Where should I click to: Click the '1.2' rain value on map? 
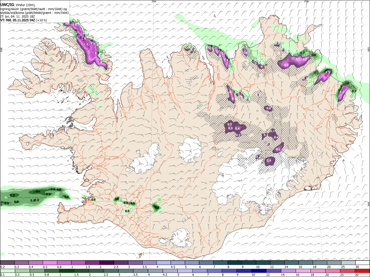pos(59,190)
